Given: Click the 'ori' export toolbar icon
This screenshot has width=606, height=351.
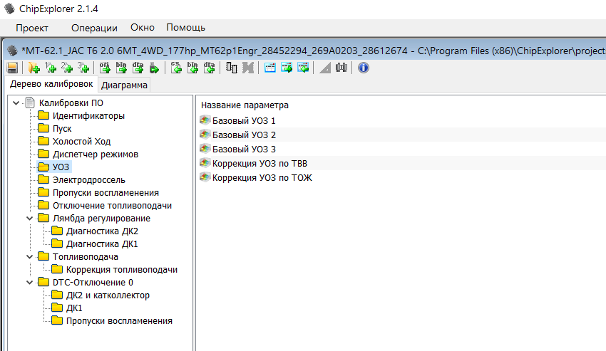Looking at the screenshot, I should pyautogui.click(x=105, y=68).
